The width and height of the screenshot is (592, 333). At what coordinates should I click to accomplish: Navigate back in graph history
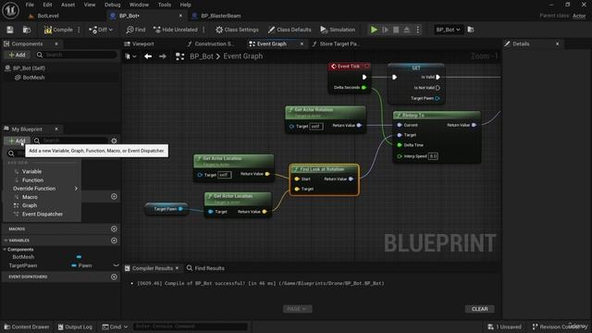(148, 56)
